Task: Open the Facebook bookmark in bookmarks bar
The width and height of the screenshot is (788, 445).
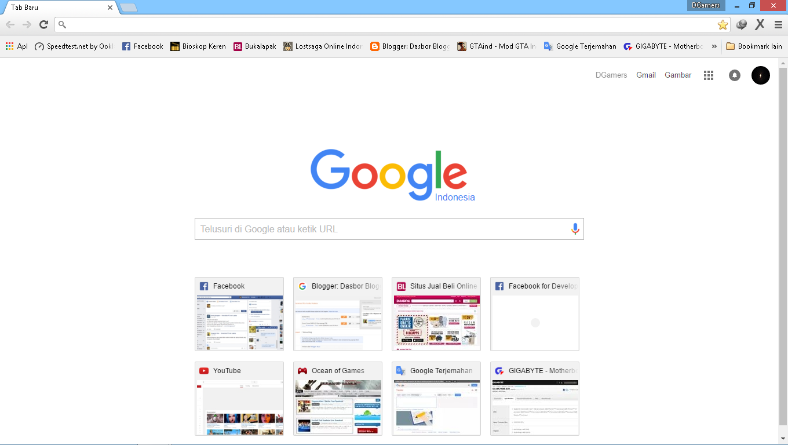Action: pos(143,46)
